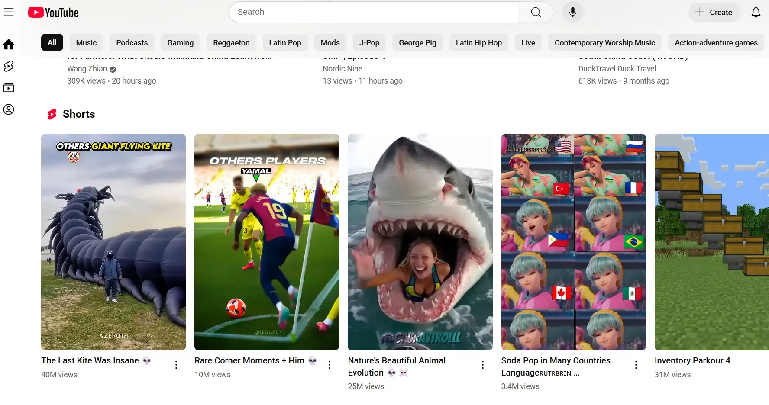Open Nordic Nine channel link
The image size is (769, 405).
point(342,69)
